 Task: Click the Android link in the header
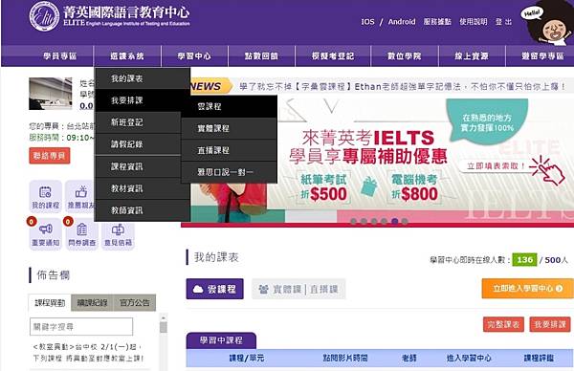point(402,22)
